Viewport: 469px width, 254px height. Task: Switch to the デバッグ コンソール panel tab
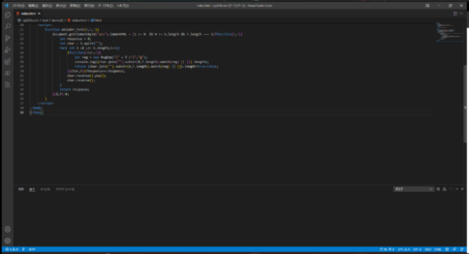(65, 189)
